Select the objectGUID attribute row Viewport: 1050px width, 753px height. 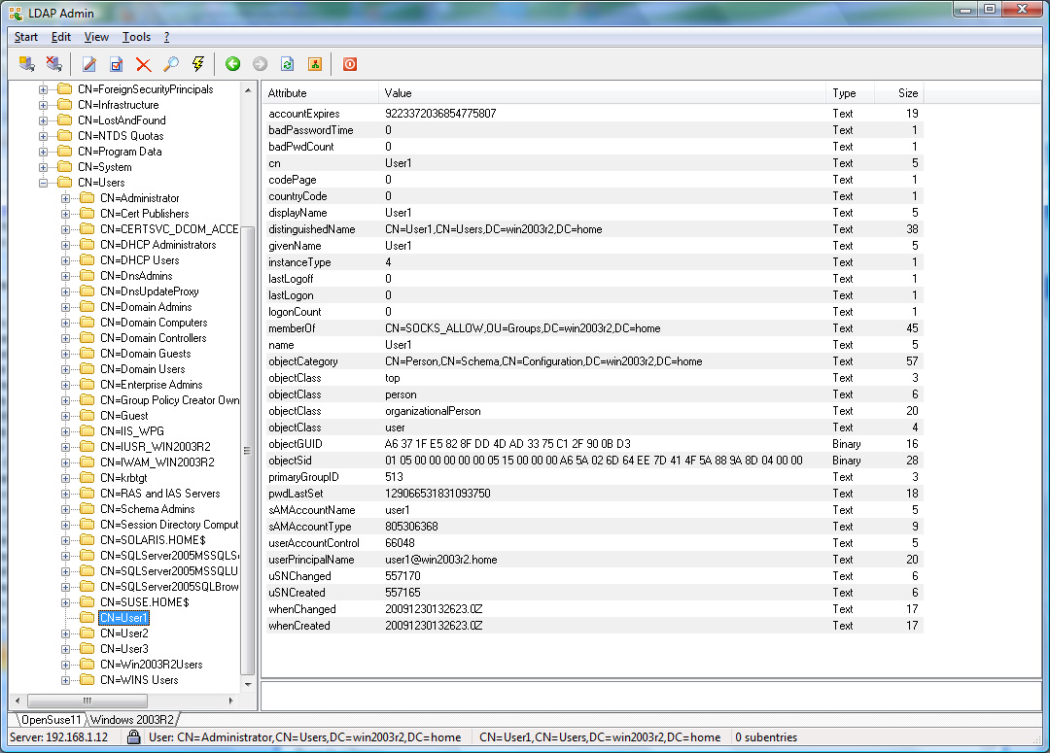point(593,444)
